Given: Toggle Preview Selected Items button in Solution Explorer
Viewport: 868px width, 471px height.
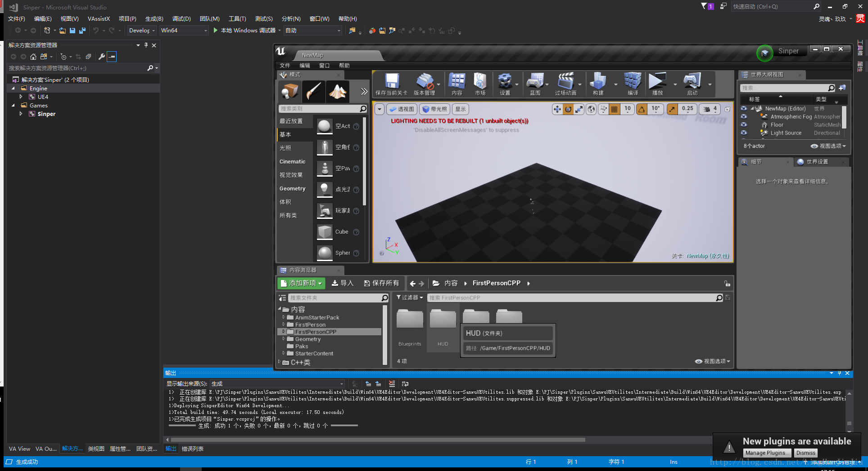Looking at the screenshot, I should (x=112, y=57).
